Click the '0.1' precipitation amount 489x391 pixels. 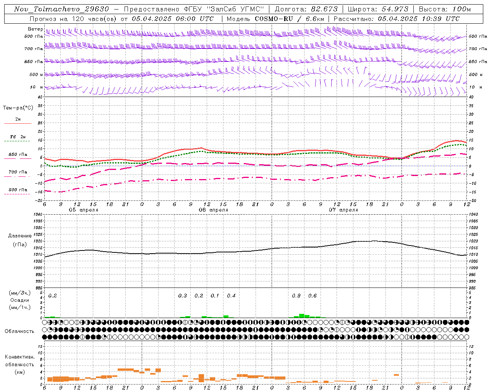(x=215, y=296)
